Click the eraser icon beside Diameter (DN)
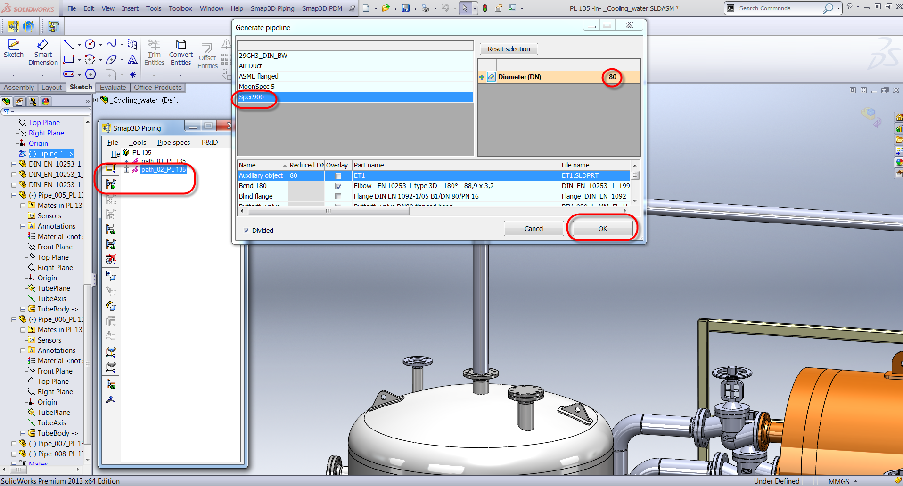This screenshot has width=903, height=486. [491, 77]
